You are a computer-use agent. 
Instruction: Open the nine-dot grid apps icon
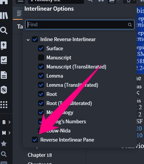(4, 105)
